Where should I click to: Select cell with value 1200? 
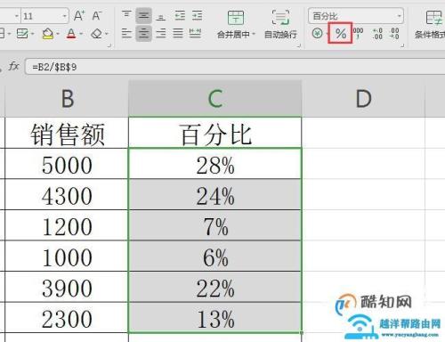pos(67,225)
